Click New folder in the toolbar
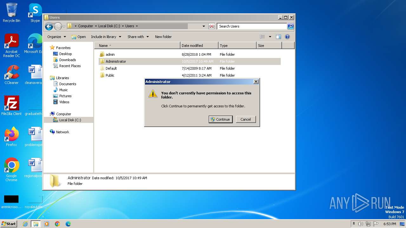Viewport: 406px width, 228px height. [x=163, y=37]
